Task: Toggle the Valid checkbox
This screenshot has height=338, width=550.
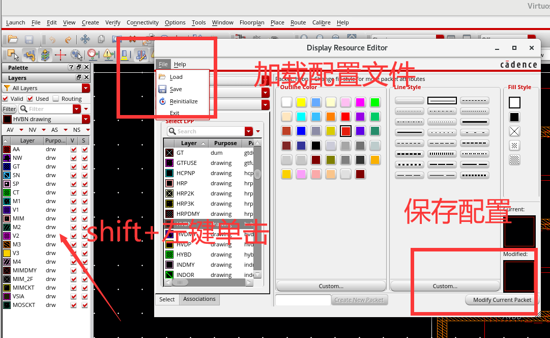Action: point(5,99)
